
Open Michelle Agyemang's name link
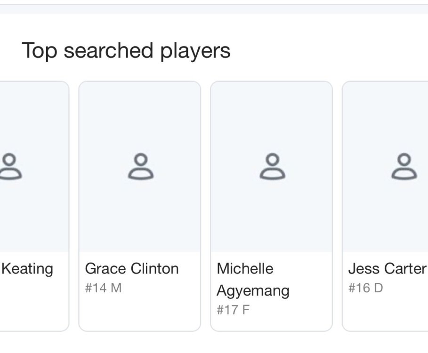[253, 280]
